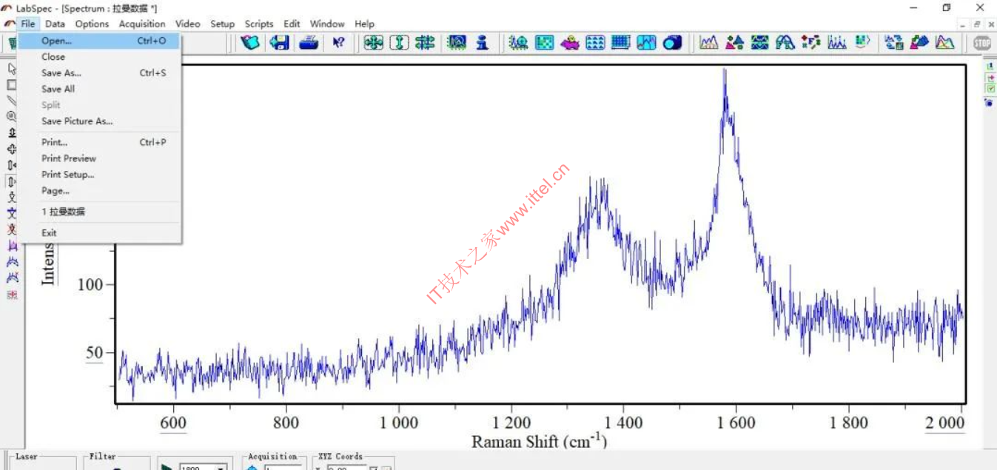Image resolution: width=997 pixels, height=470 pixels.
Task: Select Save Picture As... menu entry
Action: (77, 121)
